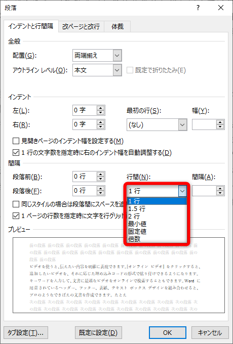233x344 pixels.
Task: Click the キャンセル button
Action: click(x=210, y=333)
